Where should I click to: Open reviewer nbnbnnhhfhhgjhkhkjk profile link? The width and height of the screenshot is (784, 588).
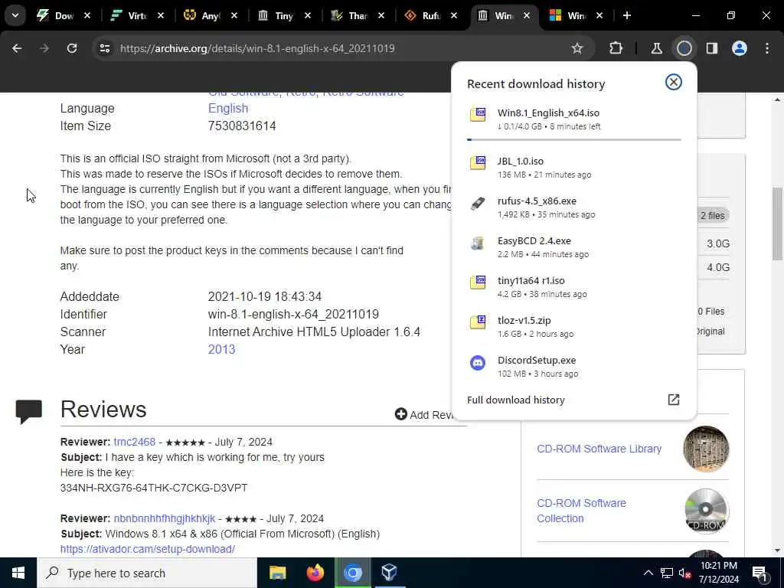click(165, 518)
